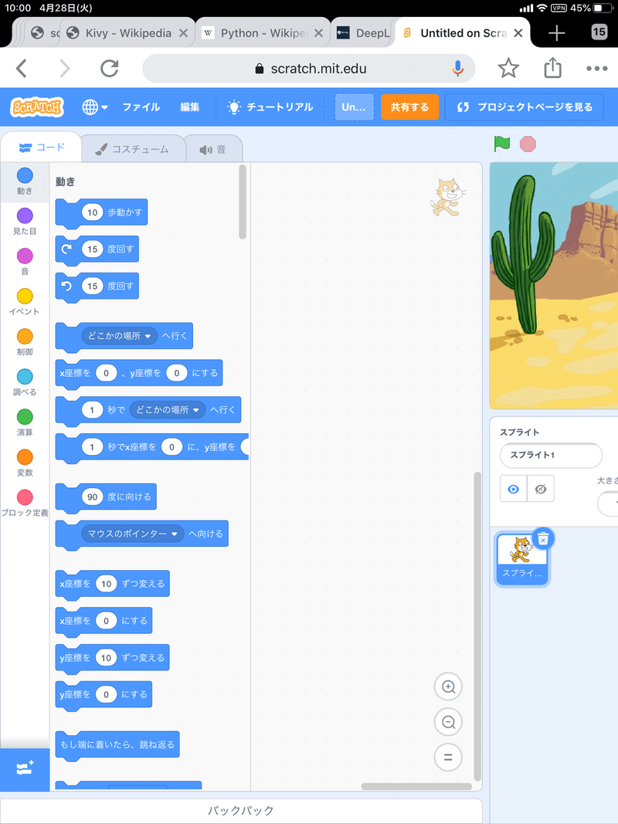
Task: Click the orange 共有する button
Action: tap(409, 107)
